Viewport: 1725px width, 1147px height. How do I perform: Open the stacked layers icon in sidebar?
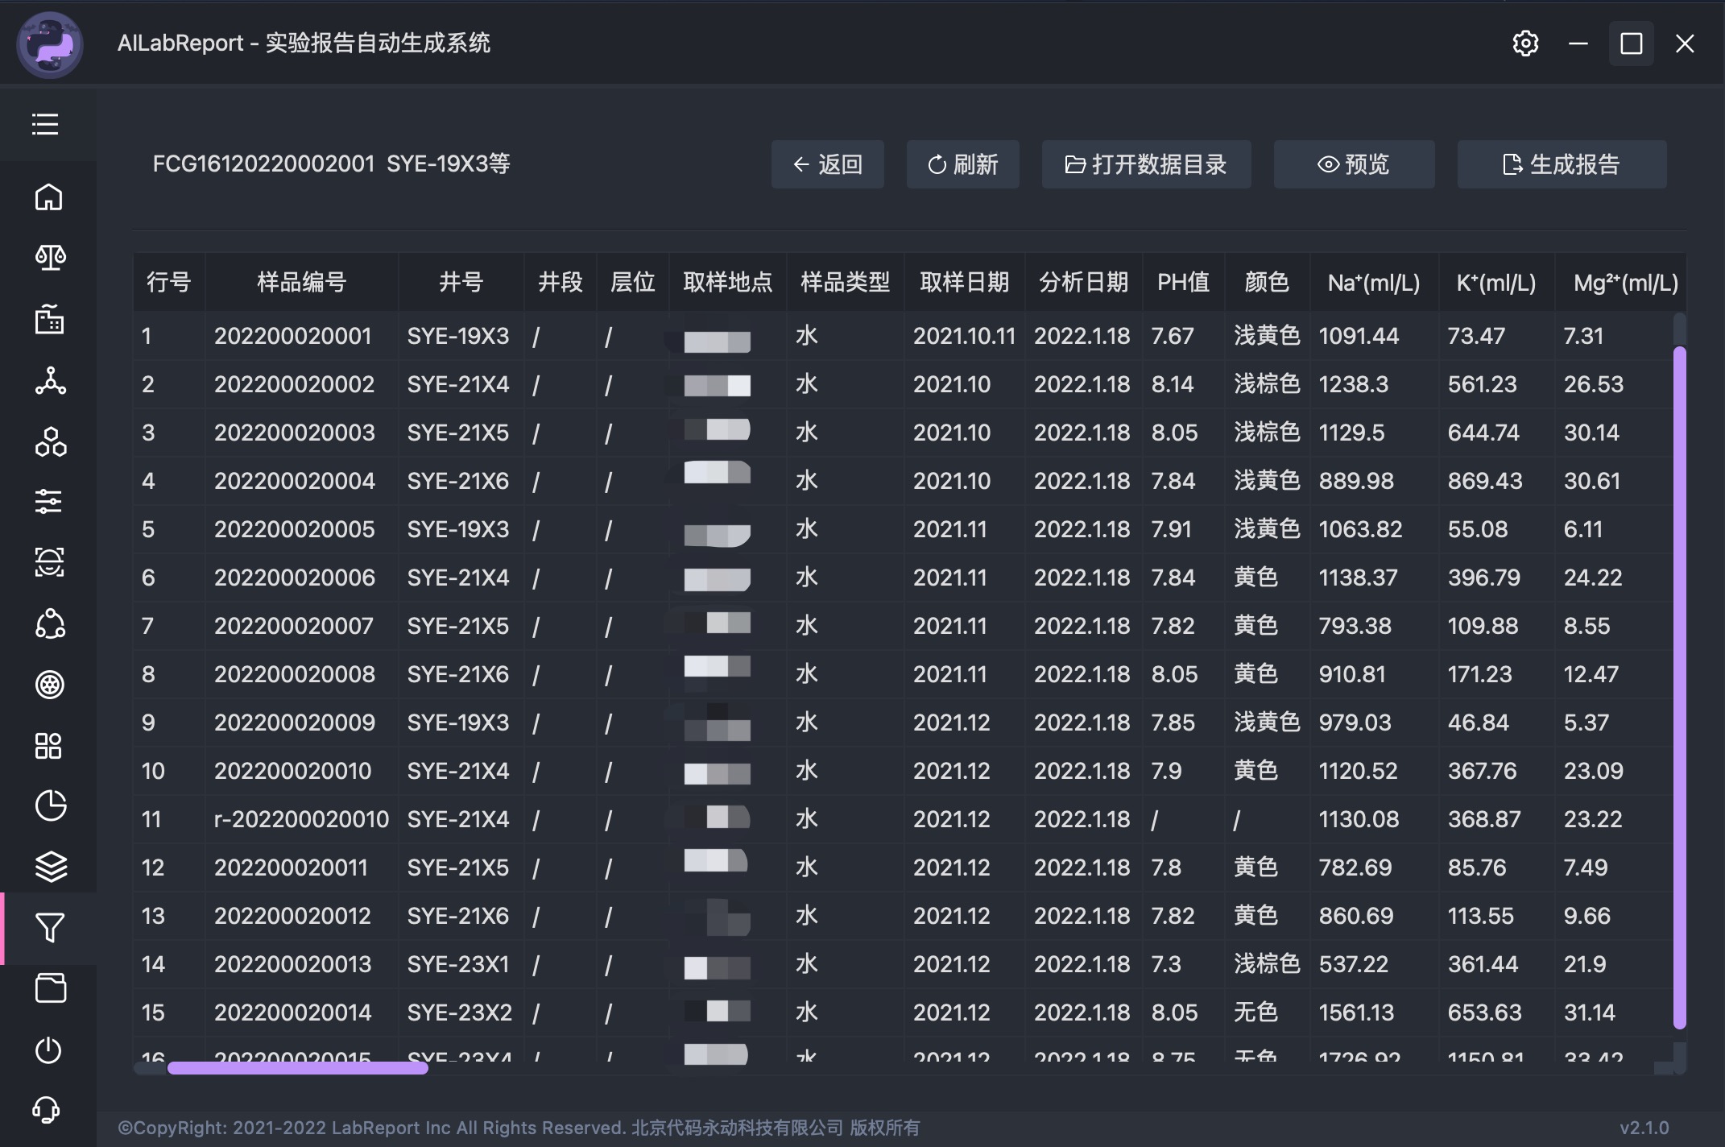pos(51,867)
